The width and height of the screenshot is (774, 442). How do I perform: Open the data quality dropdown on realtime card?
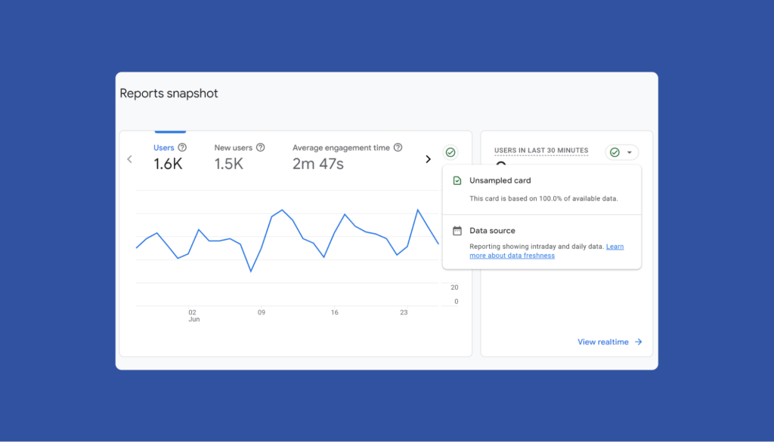coord(630,152)
